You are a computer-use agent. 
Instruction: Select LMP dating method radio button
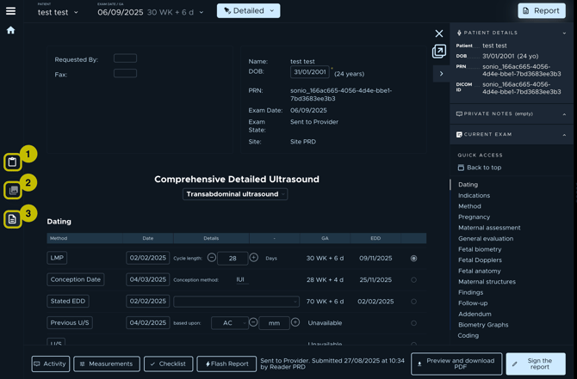[413, 258]
